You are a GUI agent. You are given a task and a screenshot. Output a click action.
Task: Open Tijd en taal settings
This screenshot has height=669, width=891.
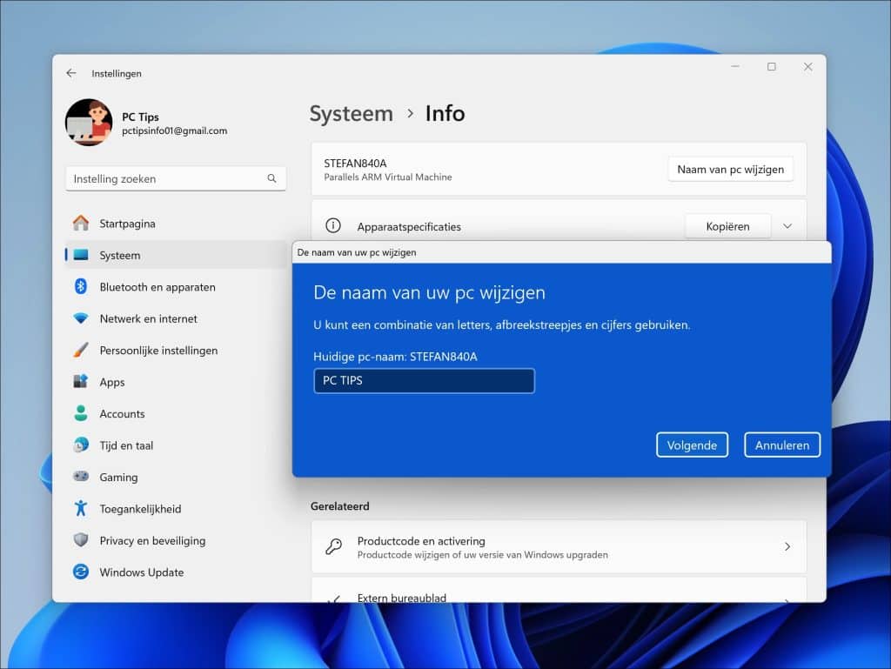point(176,445)
